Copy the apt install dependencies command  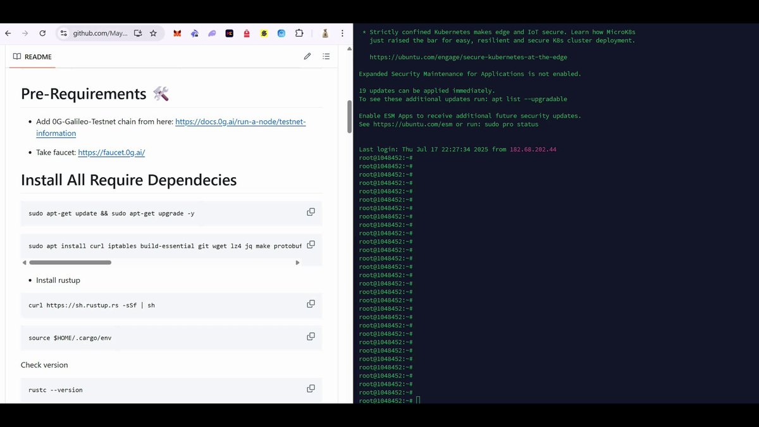[311, 244]
